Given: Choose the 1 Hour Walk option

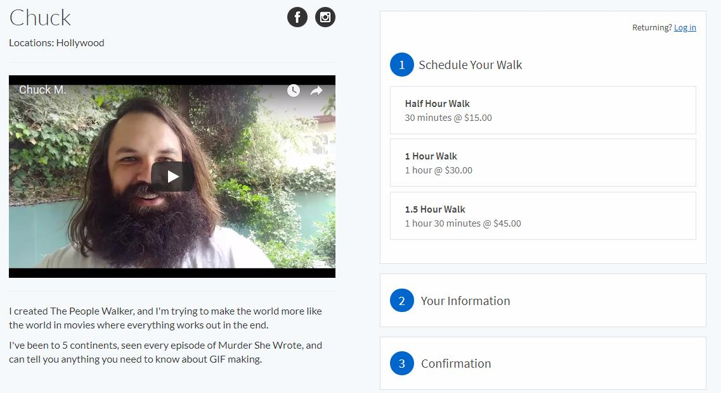Looking at the screenshot, I should [x=542, y=163].
